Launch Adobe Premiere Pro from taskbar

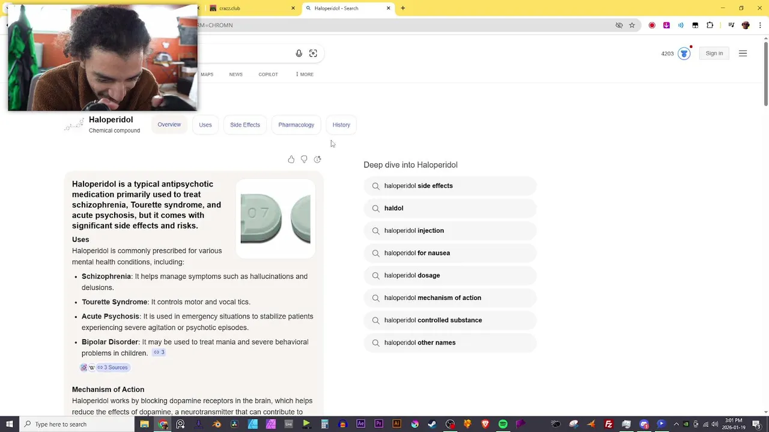pyautogui.click(x=378, y=424)
